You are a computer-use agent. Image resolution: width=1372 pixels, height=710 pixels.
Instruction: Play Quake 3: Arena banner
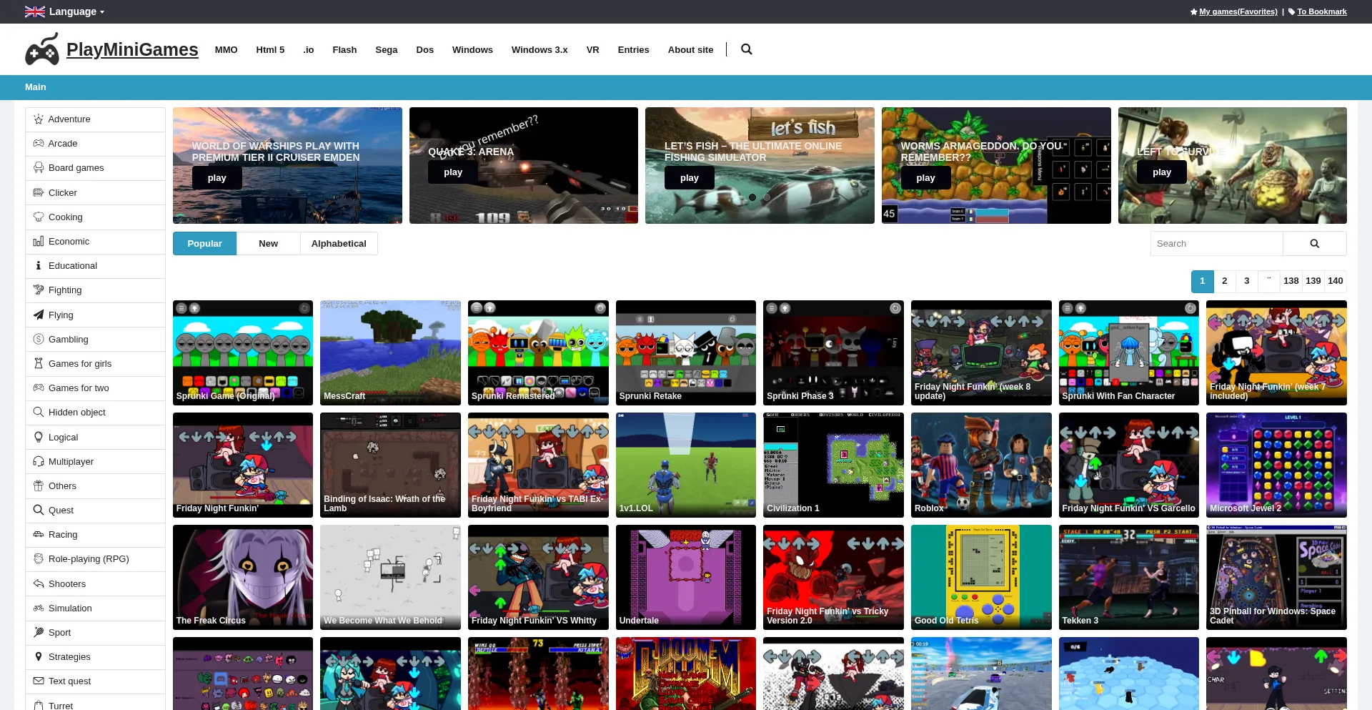453,172
